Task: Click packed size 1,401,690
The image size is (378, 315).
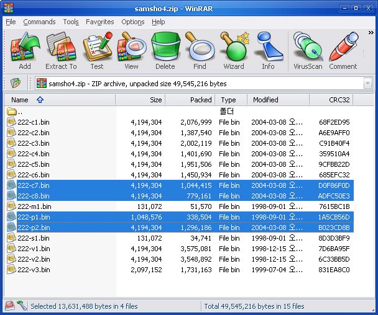Action: pyautogui.click(x=196, y=154)
